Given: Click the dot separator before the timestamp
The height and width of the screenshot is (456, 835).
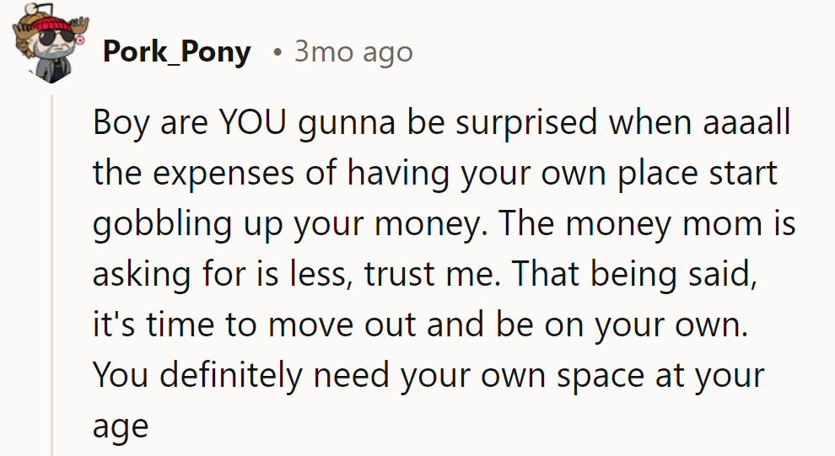Looking at the screenshot, I should tap(277, 53).
